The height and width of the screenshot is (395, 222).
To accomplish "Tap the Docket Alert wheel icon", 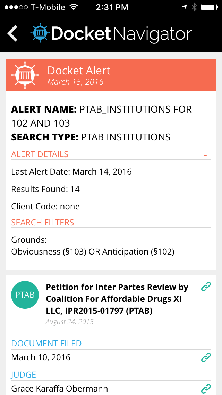I will pos(25,75).
